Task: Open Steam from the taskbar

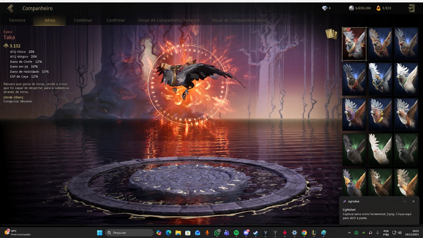Action: point(255,233)
